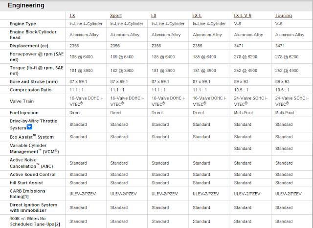Click the Bore and Stroke (mm) label
Screen dimensions: 313x228
pyautogui.click(x=34, y=81)
